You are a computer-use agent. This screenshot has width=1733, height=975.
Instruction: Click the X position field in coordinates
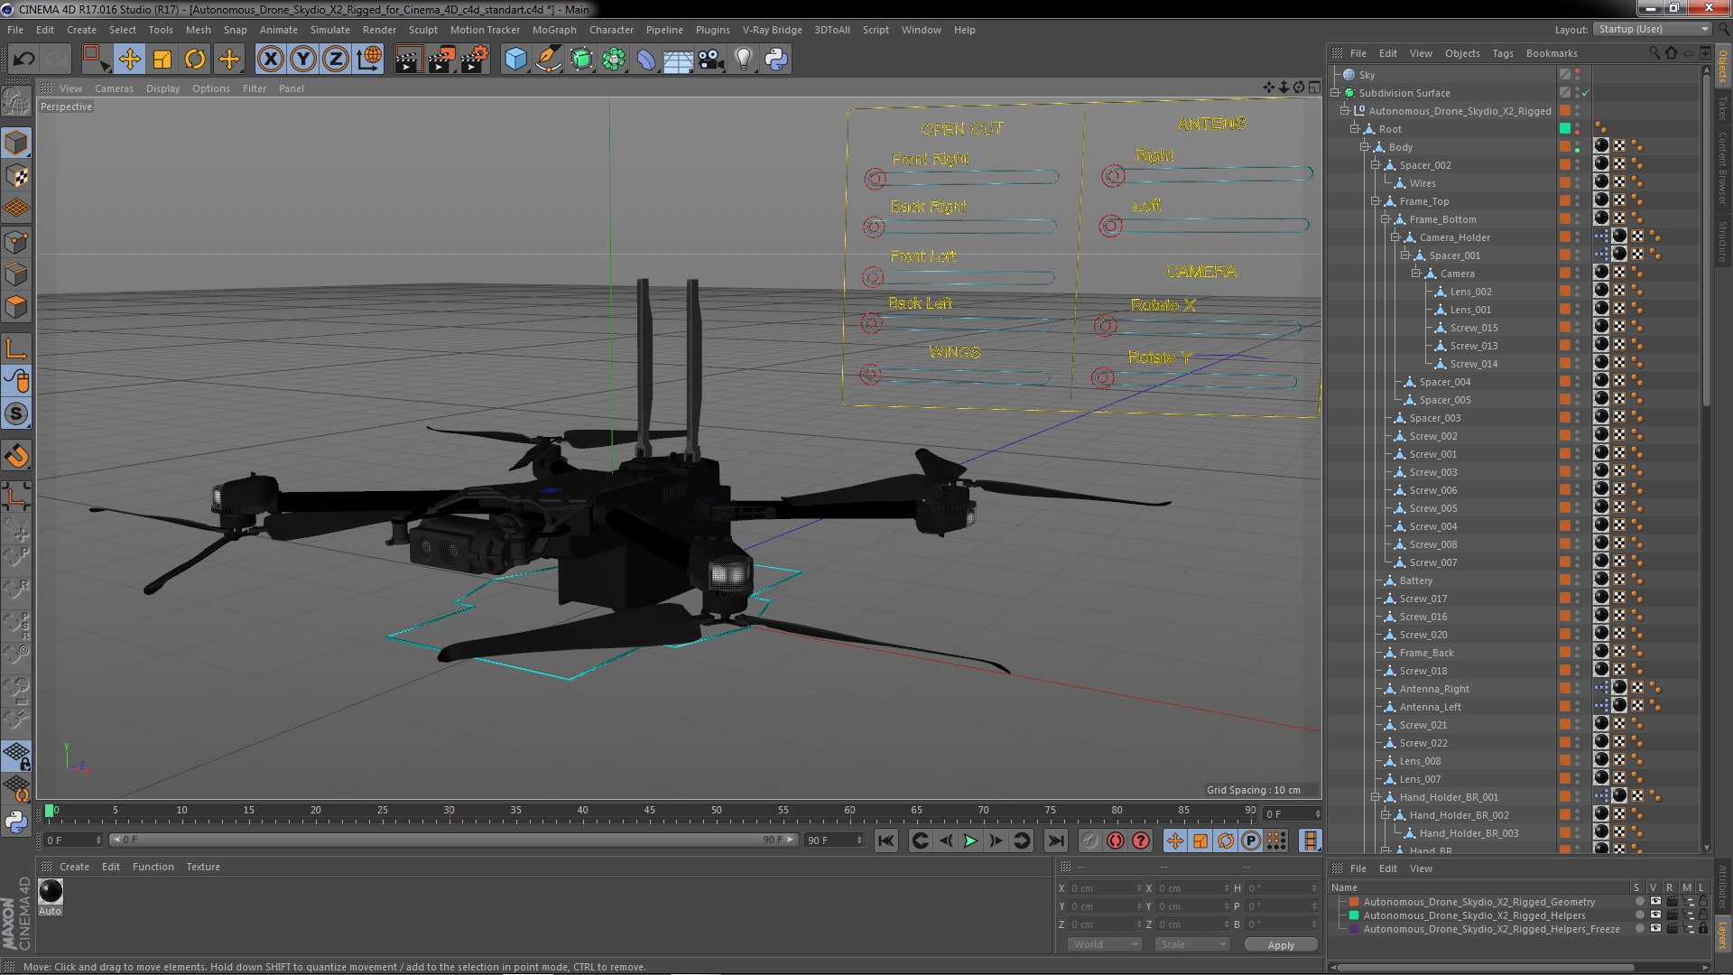[x=1105, y=888]
